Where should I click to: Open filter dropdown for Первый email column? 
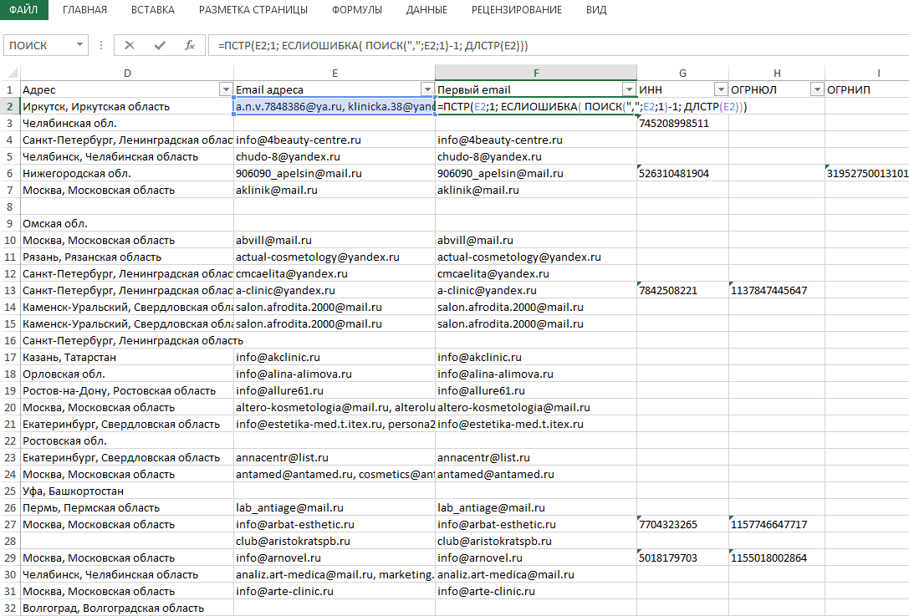(629, 89)
